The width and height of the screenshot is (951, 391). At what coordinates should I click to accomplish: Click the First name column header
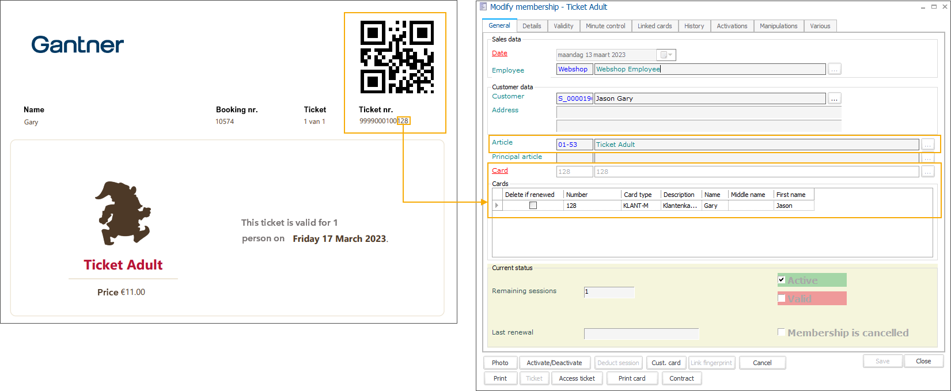[x=794, y=195]
